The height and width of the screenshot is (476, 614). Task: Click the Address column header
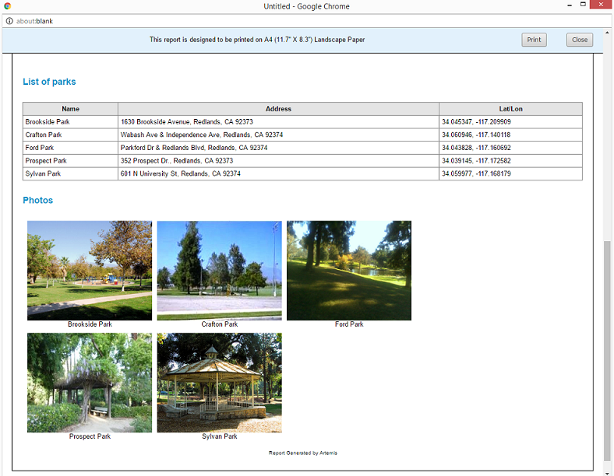pos(278,109)
